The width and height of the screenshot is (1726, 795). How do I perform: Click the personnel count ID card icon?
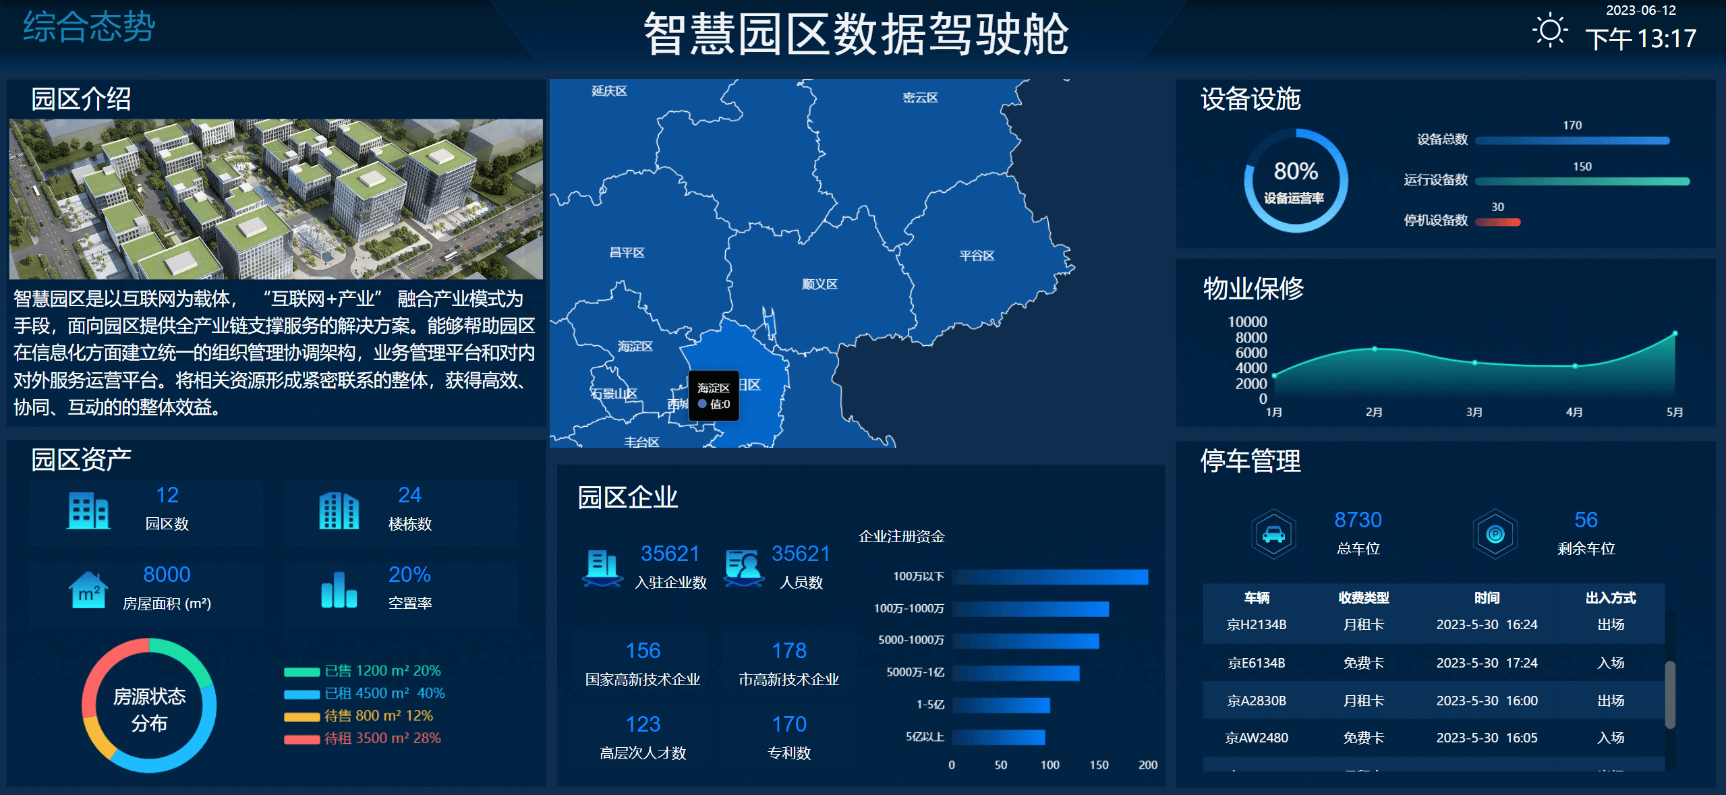tap(743, 567)
